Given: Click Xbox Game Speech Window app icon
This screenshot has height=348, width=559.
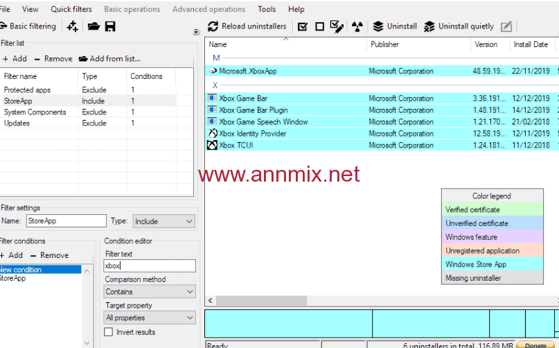Looking at the screenshot, I should 212,121.
